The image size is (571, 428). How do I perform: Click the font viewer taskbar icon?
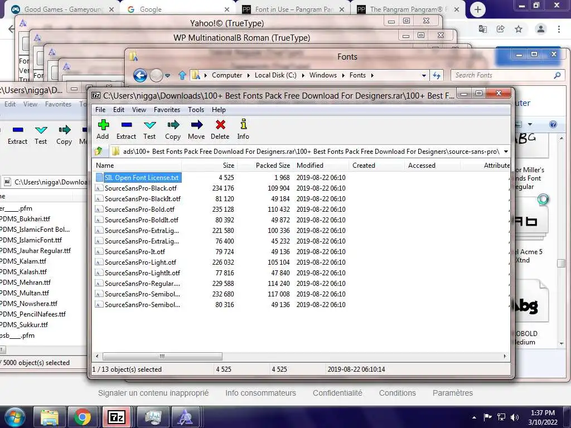(x=185, y=417)
